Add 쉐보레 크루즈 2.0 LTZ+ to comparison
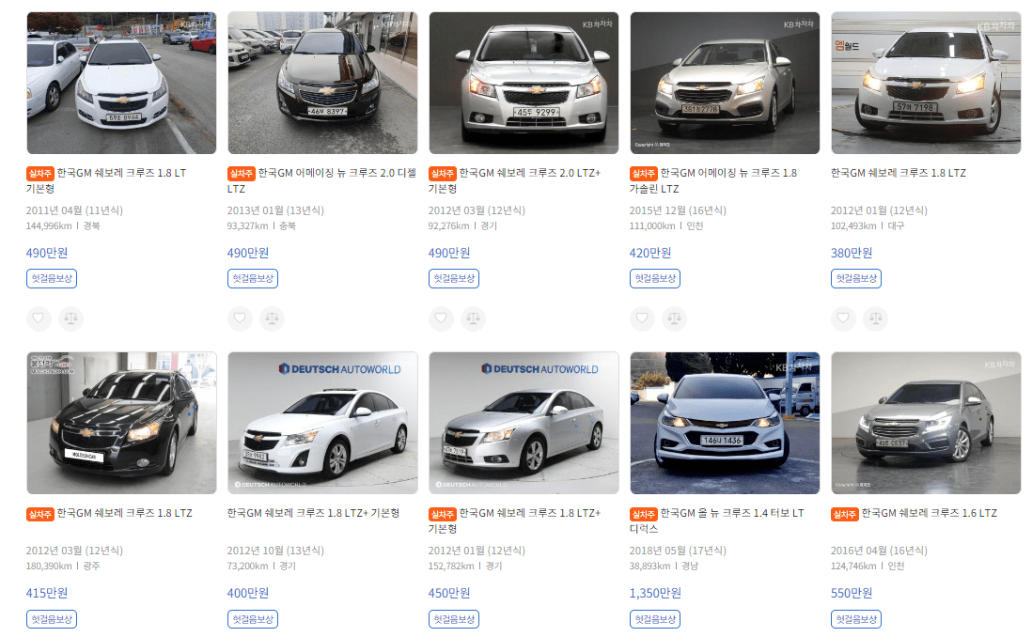This screenshot has width=1032, height=637. tap(473, 318)
